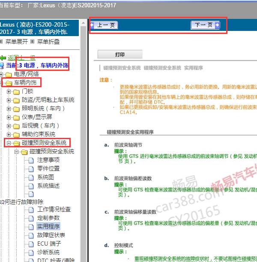
Task: Click the 车辆内饰 open folder icon
Action: click(x=9, y=83)
